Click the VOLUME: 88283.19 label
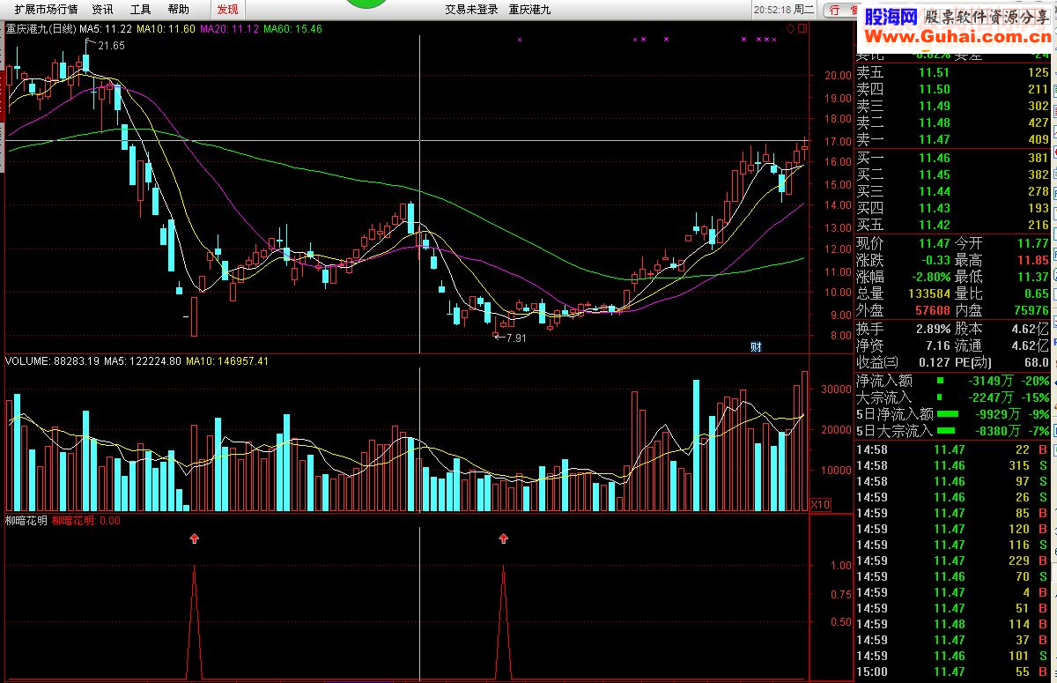Viewport: 1057px width, 683px height. coord(53,360)
